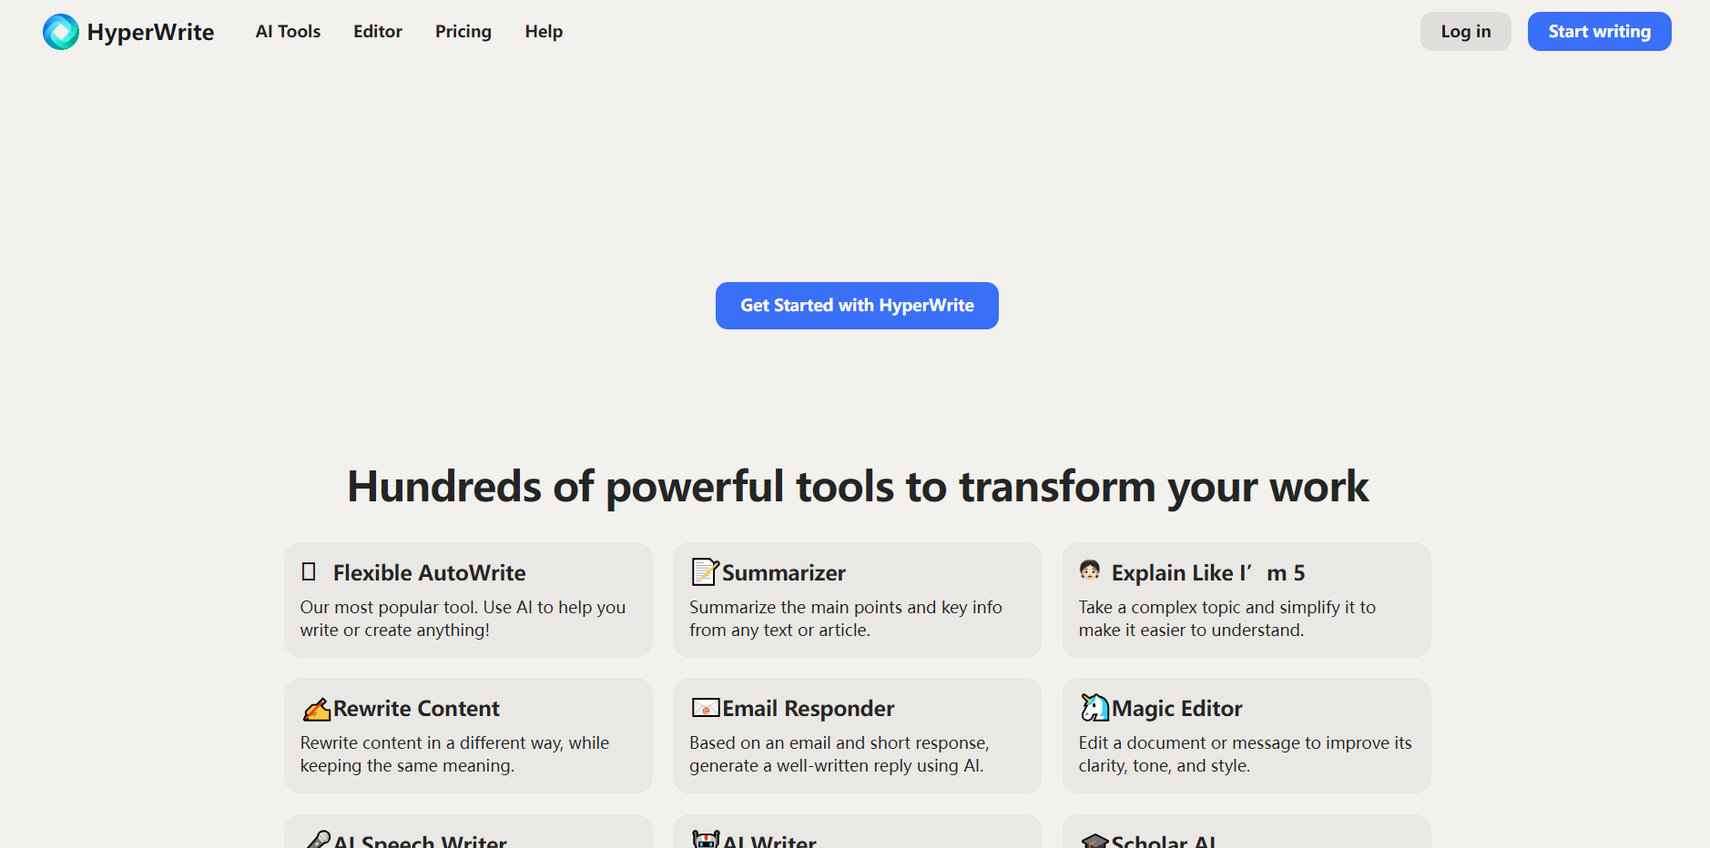Click 'Summarize the main points' description text
The width and height of the screenshot is (1710, 848).
[x=846, y=619]
